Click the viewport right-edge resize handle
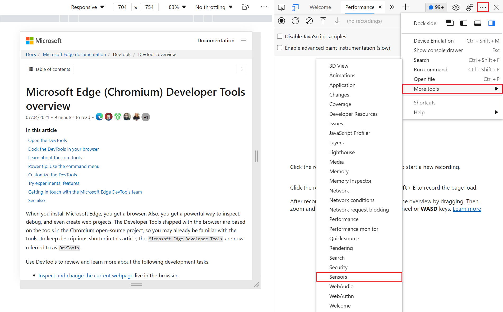This screenshot has height=312, width=503. [256, 156]
